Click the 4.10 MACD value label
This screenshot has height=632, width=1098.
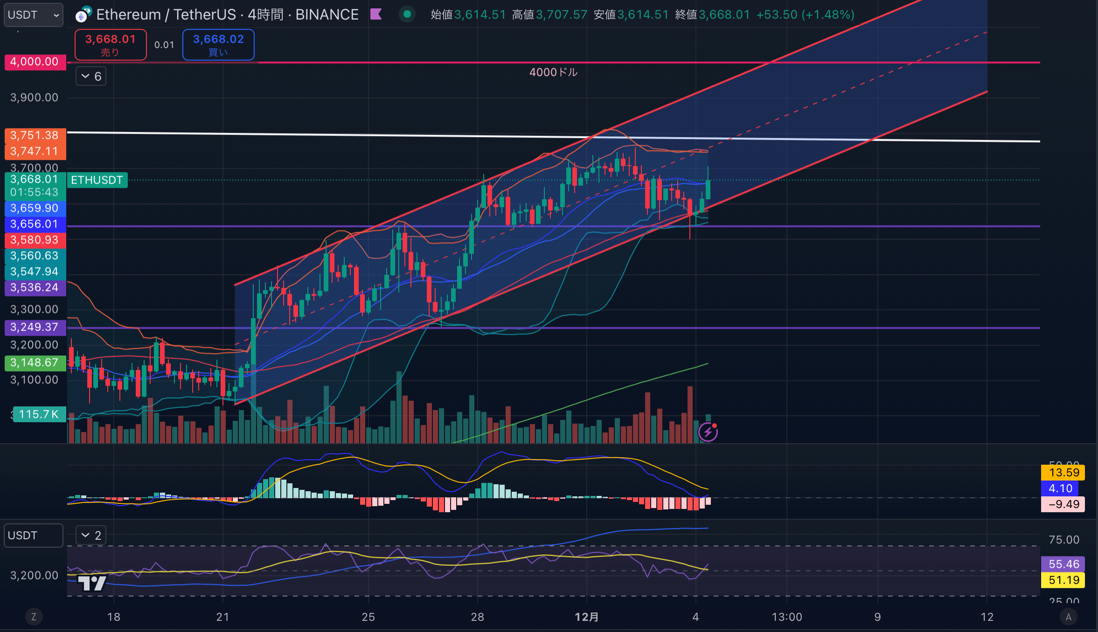coord(1060,488)
